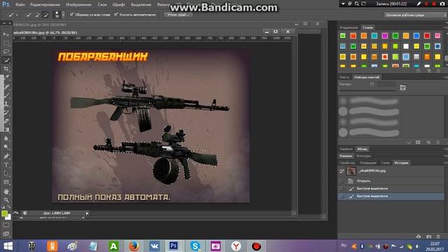Set history brush source at selected 'Быстрое выделение'
This screenshot has height=252, width=448.
click(x=342, y=196)
